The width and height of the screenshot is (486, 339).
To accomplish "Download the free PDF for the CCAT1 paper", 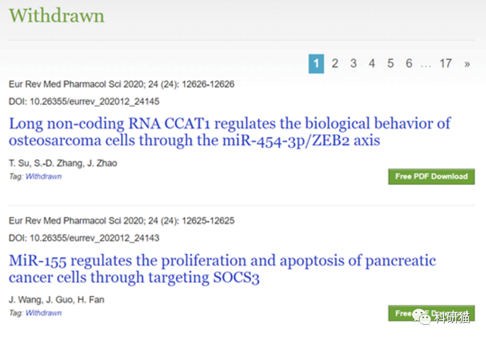I will 431,176.
